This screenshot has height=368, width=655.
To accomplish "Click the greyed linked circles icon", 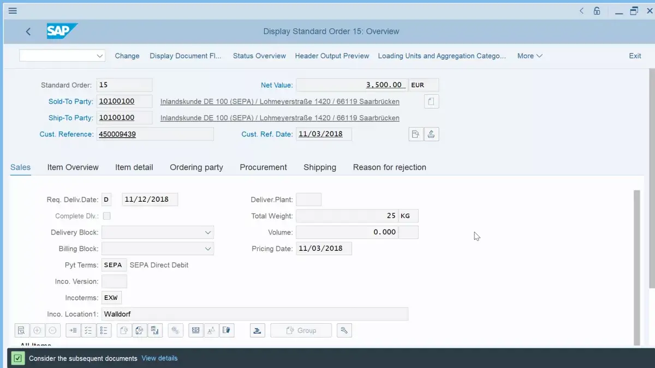I will (176, 330).
